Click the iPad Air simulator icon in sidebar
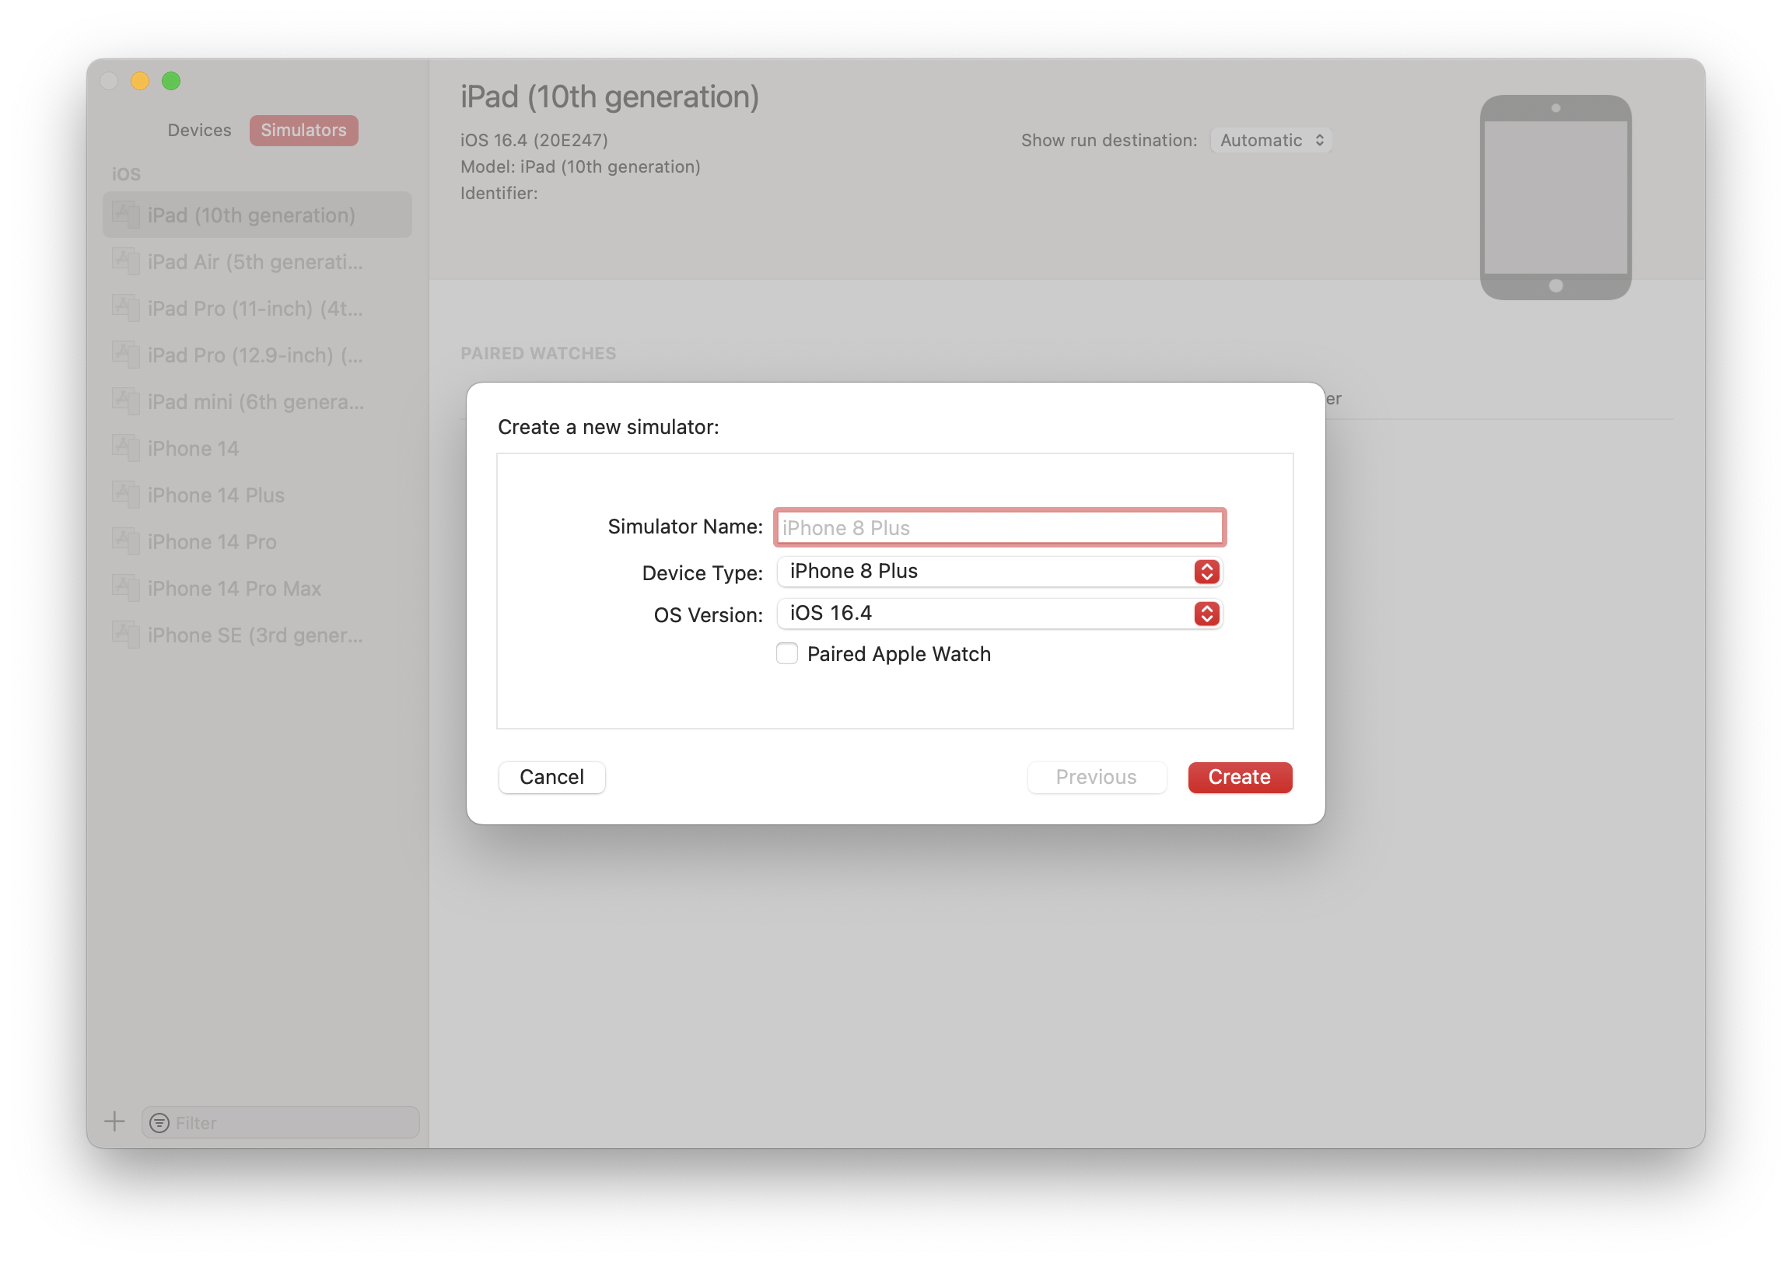This screenshot has width=1792, height=1263. 125,261
